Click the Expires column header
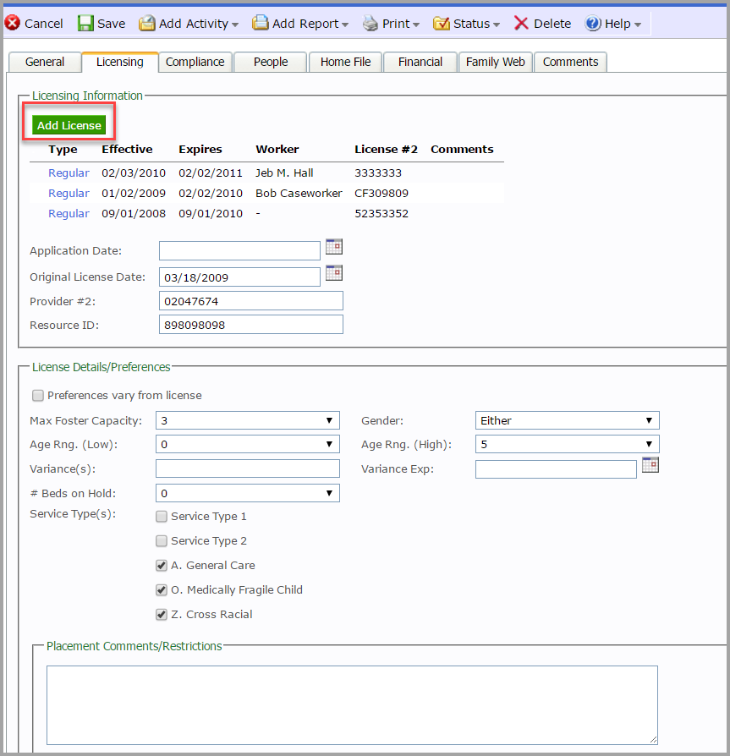This screenshot has width=730, height=756. pyautogui.click(x=200, y=150)
